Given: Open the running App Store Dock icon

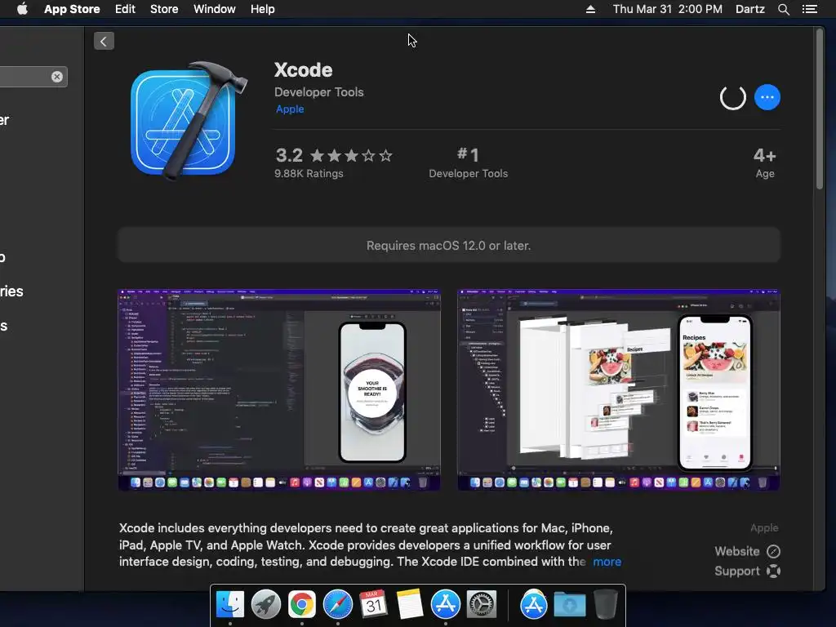Looking at the screenshot, I should click(445, 605).
